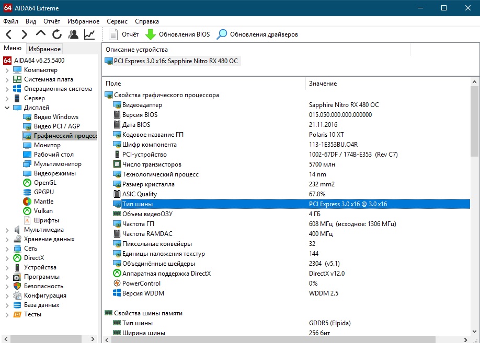Click the Версия BIOS chip icon
Screen dimensions: 480x343
[x=117, y=115]
